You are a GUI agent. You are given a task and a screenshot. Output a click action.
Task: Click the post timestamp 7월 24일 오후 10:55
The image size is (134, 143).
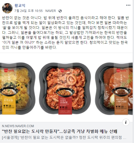click(x=28, y=11)
